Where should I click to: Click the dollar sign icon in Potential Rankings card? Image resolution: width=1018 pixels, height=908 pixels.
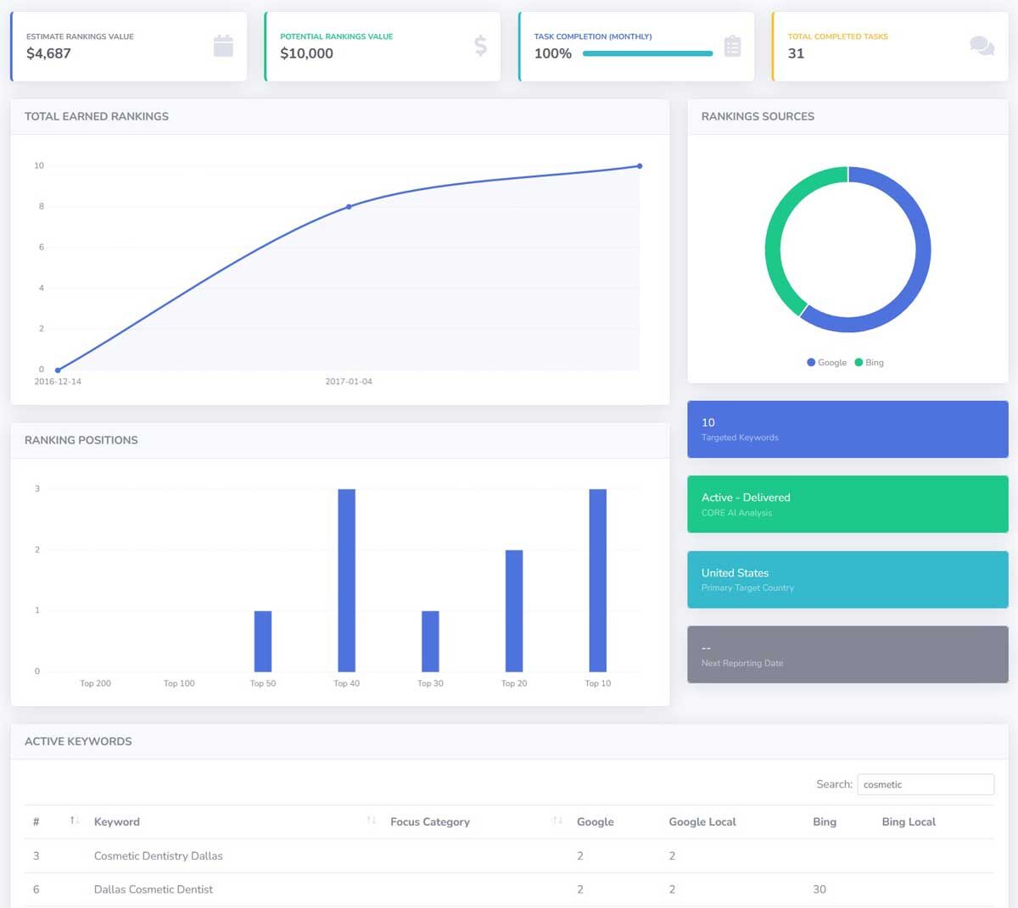tap(480, 46)
